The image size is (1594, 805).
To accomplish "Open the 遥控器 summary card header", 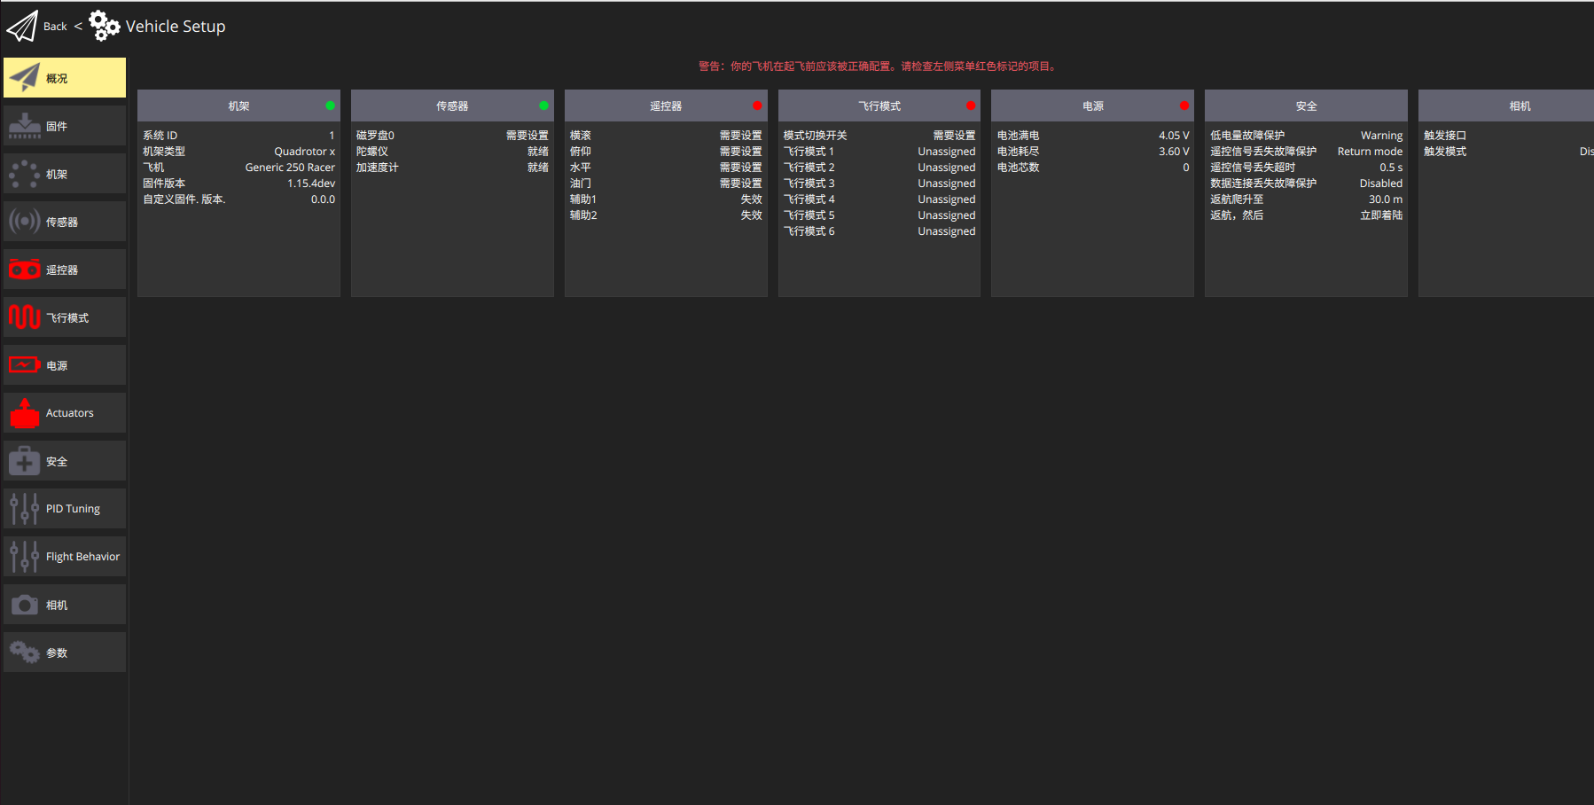I will [666, 106].
